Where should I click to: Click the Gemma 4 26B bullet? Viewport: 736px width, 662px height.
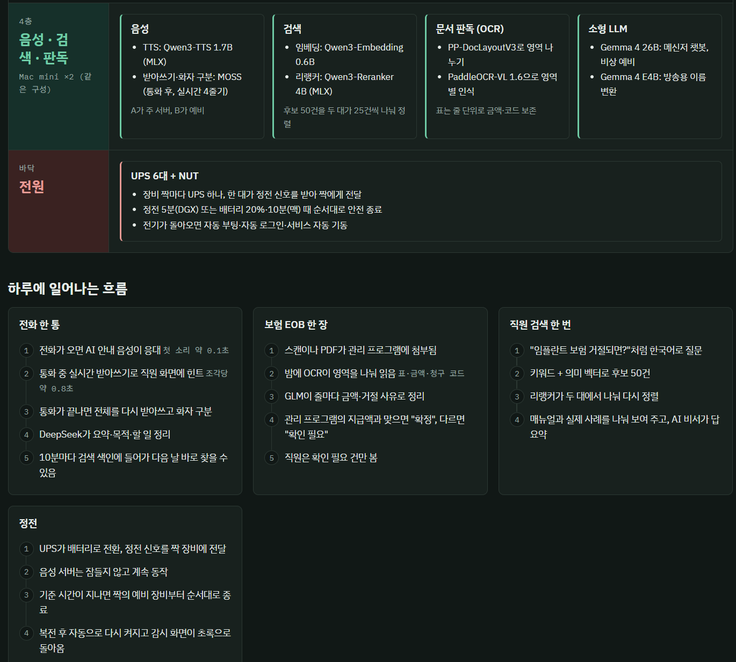click(654, 54)
